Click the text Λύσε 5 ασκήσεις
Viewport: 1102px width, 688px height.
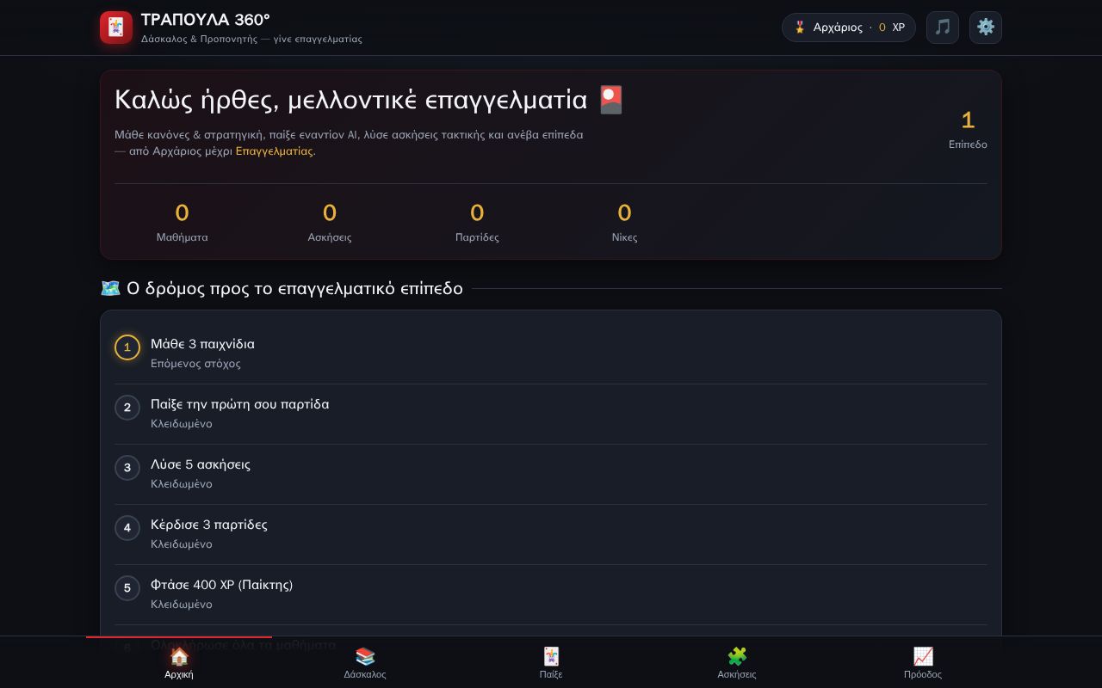[x=201, y=464]
